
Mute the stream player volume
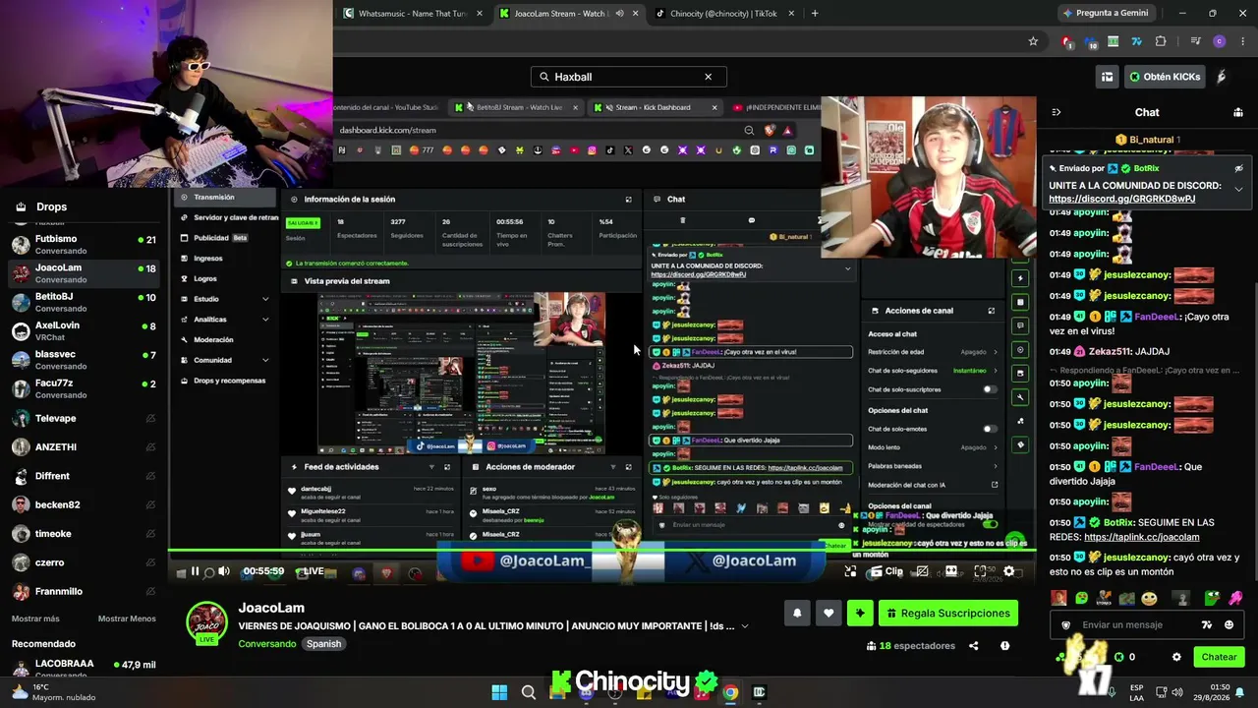tap(224, 571)
